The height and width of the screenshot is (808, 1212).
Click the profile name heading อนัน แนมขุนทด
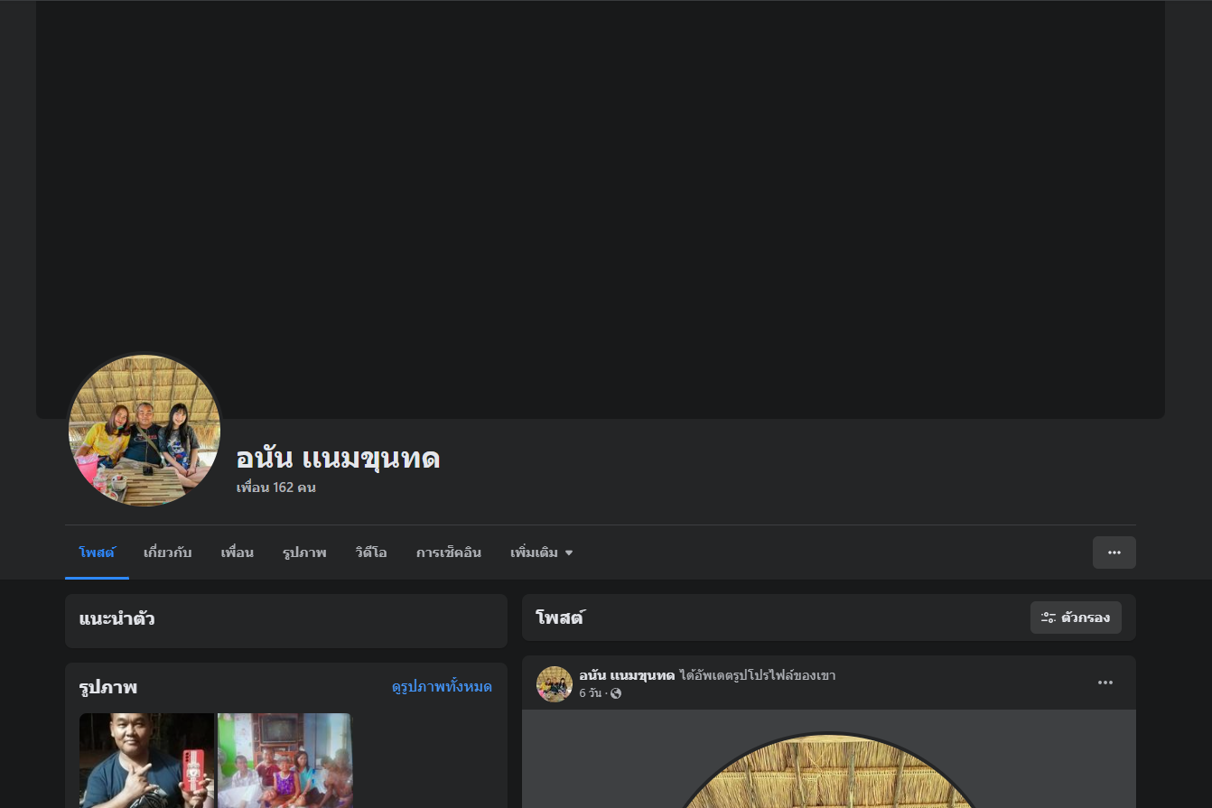pyautogui.click(x=338, y=458)
